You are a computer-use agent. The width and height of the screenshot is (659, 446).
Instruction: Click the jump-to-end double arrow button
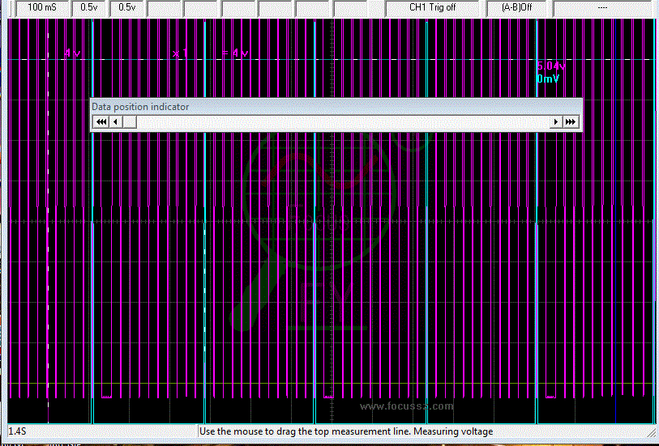(571, 121)
